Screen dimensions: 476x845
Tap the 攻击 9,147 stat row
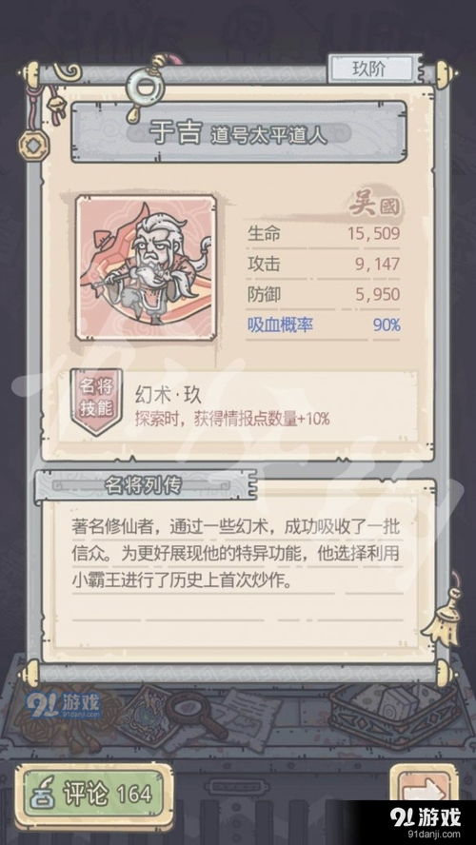(x=324, y=265)
